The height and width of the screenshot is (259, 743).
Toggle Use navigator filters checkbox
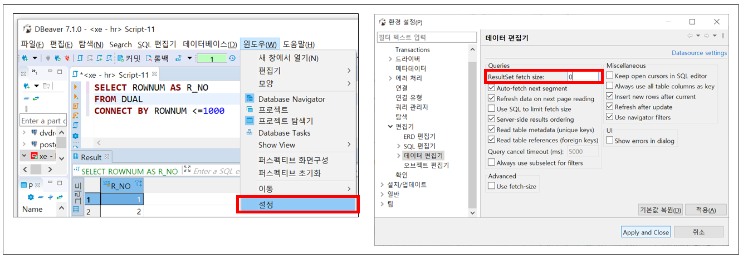[x=610, y=117]
